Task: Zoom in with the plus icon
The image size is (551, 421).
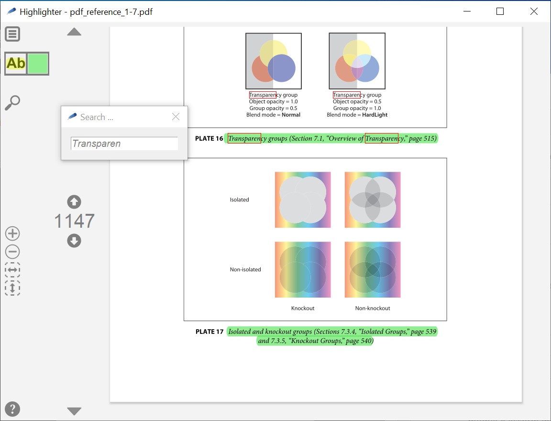Action: pos(12,233)
